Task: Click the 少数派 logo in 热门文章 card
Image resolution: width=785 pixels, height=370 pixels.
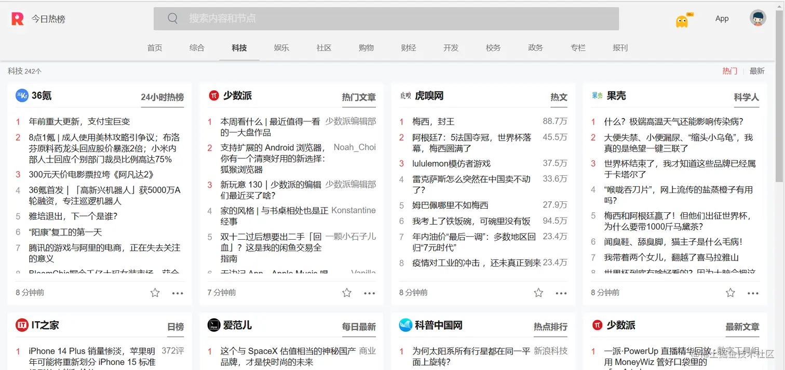Action: pos(213,95)
